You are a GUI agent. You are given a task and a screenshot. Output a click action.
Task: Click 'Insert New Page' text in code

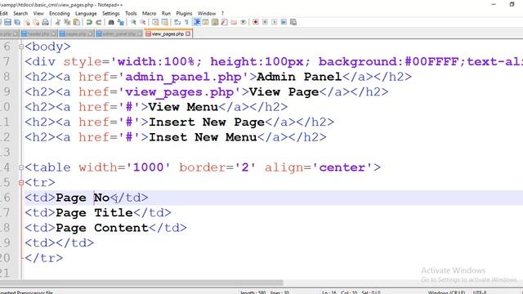click(207, 122)
